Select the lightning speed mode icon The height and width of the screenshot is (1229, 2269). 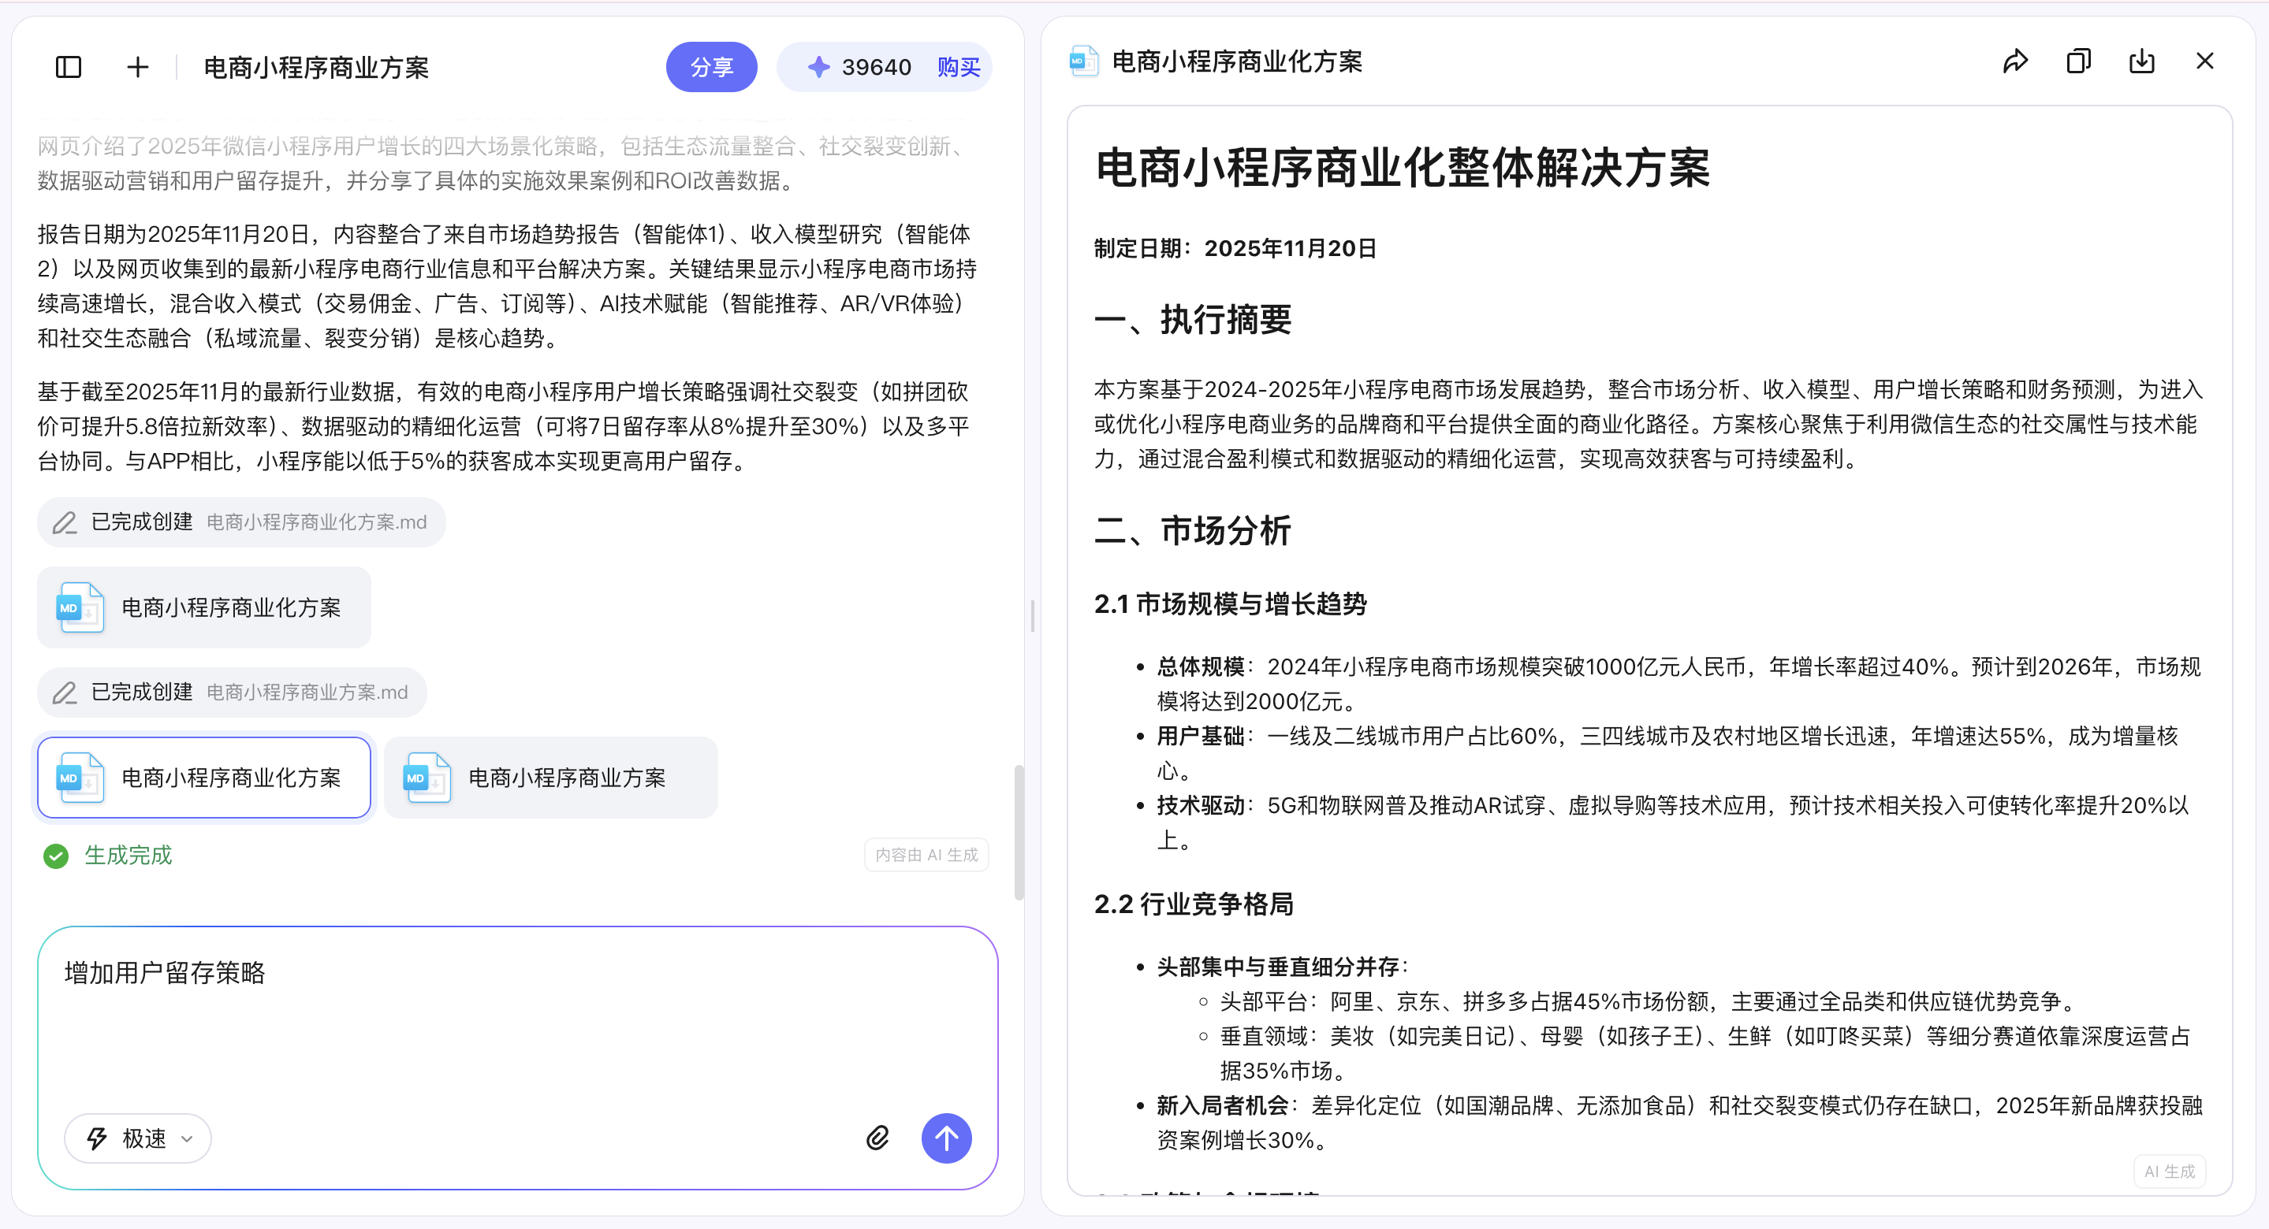[98, 1138]
